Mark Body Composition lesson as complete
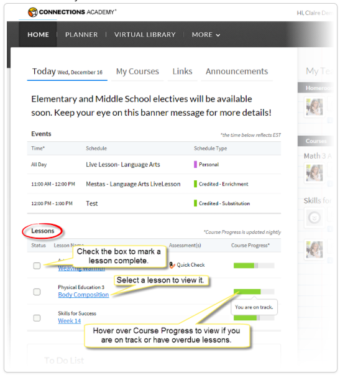Image resolution: width=340 pixels, height=375 pixels. pos(37,292)
